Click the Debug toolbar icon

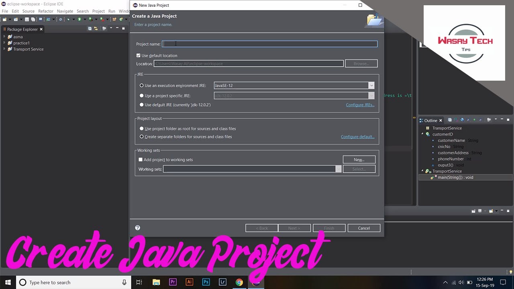point(68,19)
